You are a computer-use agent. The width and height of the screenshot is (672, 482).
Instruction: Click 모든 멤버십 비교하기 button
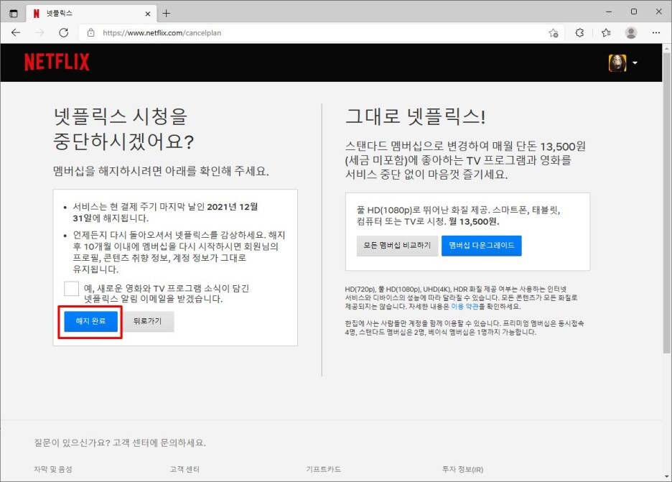click(x=397, y=246)
